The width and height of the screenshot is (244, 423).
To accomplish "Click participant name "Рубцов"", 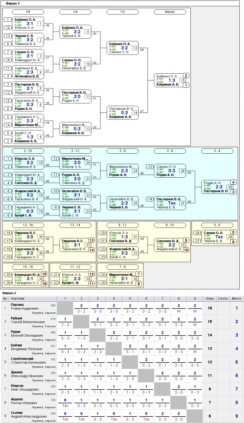I will 17,318.
